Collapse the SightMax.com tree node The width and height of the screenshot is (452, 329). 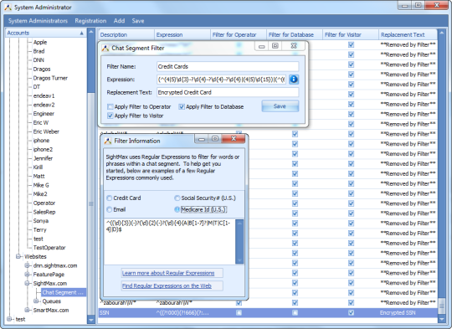point(27,283)
